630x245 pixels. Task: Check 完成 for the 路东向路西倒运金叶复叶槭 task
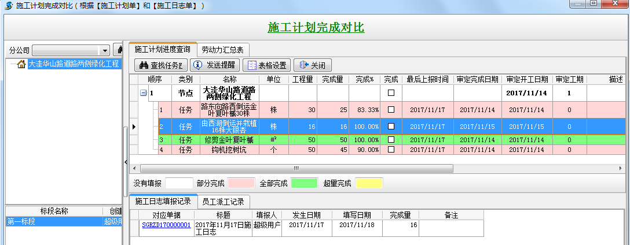391,110
